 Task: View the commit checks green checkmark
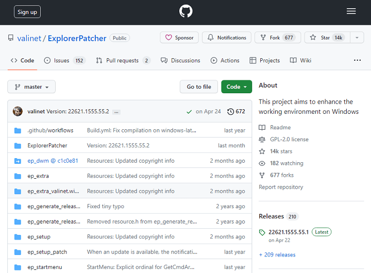point(189,112)
